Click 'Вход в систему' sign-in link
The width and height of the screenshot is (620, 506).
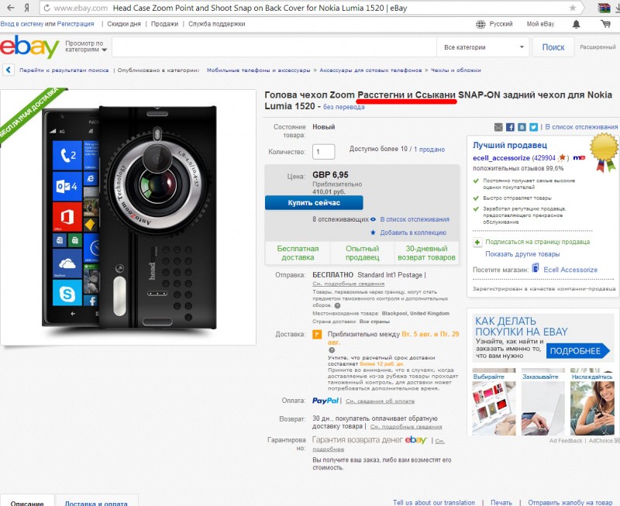[x=22, y=24]
